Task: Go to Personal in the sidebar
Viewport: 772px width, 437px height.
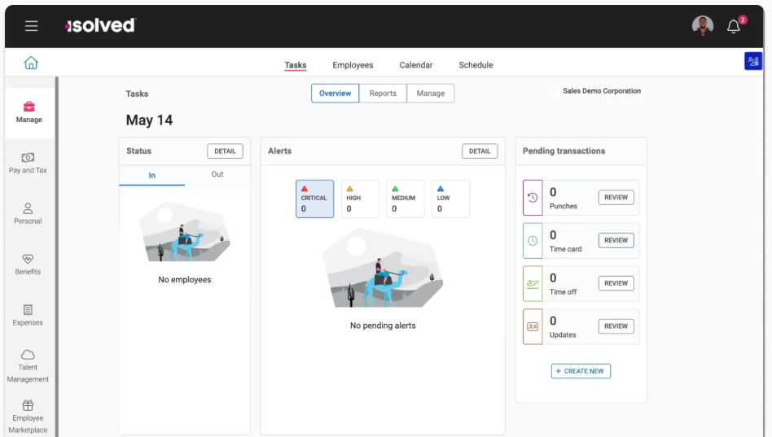Action: 28,213
